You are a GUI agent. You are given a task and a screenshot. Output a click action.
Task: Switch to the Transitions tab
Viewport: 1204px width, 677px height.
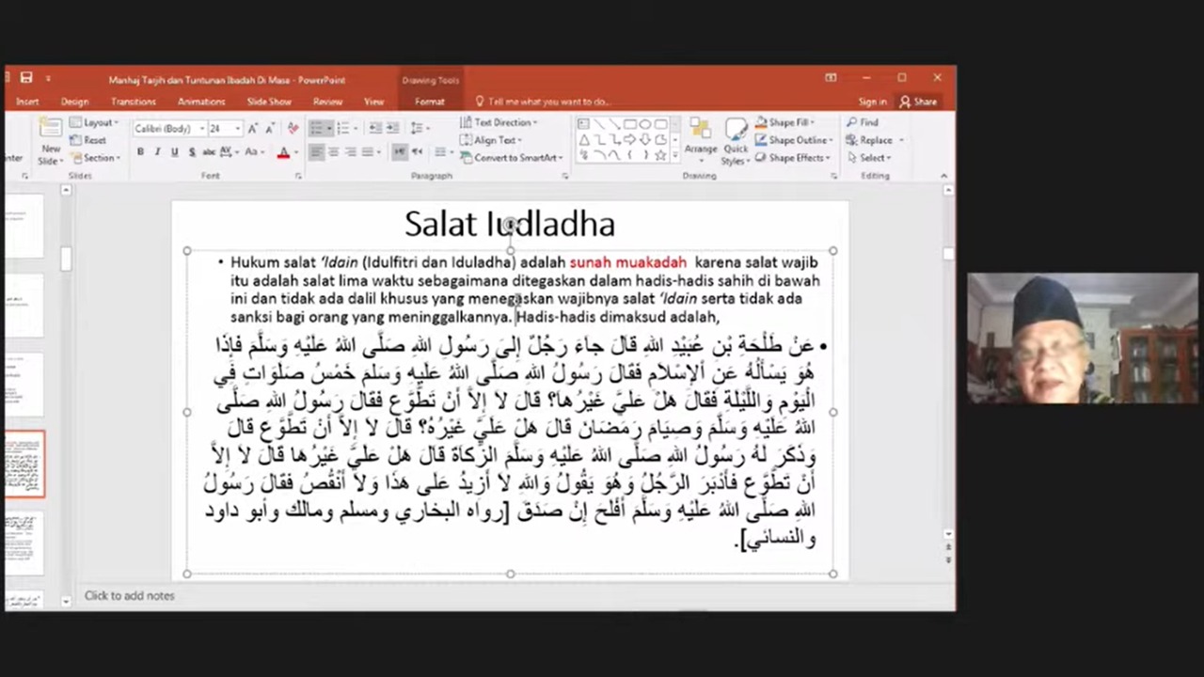(133, 102)
